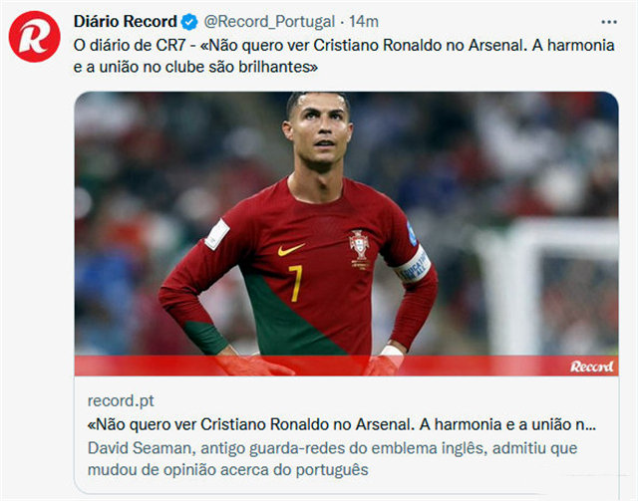Click the white Record watermark logo on photo
Viewport: 638px width, 501px height.
[591, 367]
